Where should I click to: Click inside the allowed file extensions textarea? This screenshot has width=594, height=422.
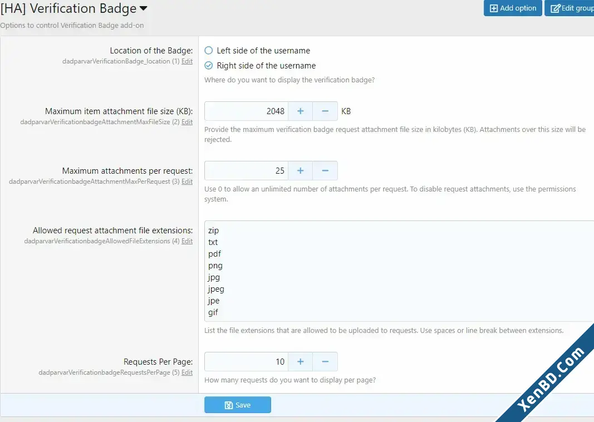(x=399, y=271)
